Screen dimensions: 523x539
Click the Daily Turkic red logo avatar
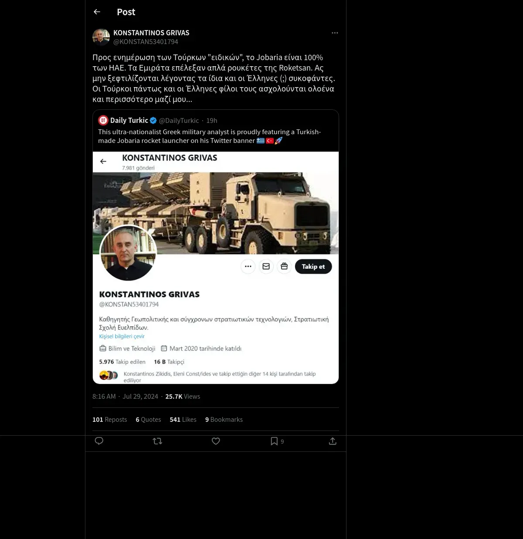[x=103, y=120]
